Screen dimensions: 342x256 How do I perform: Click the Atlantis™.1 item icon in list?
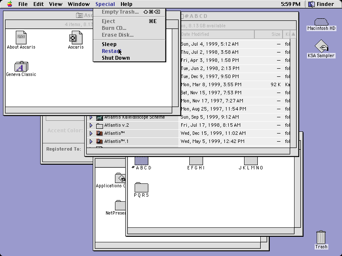[x=100, y=142]
